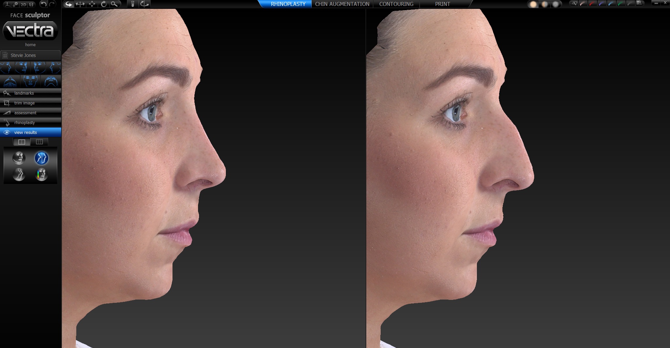Pick the white skin-tone brush
670x348 pixels.
coord(583,3)
